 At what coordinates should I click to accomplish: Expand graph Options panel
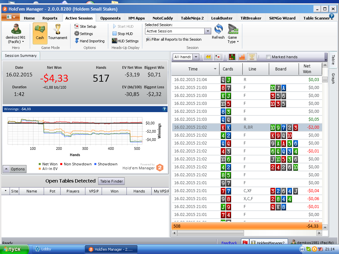pos(15,169)
